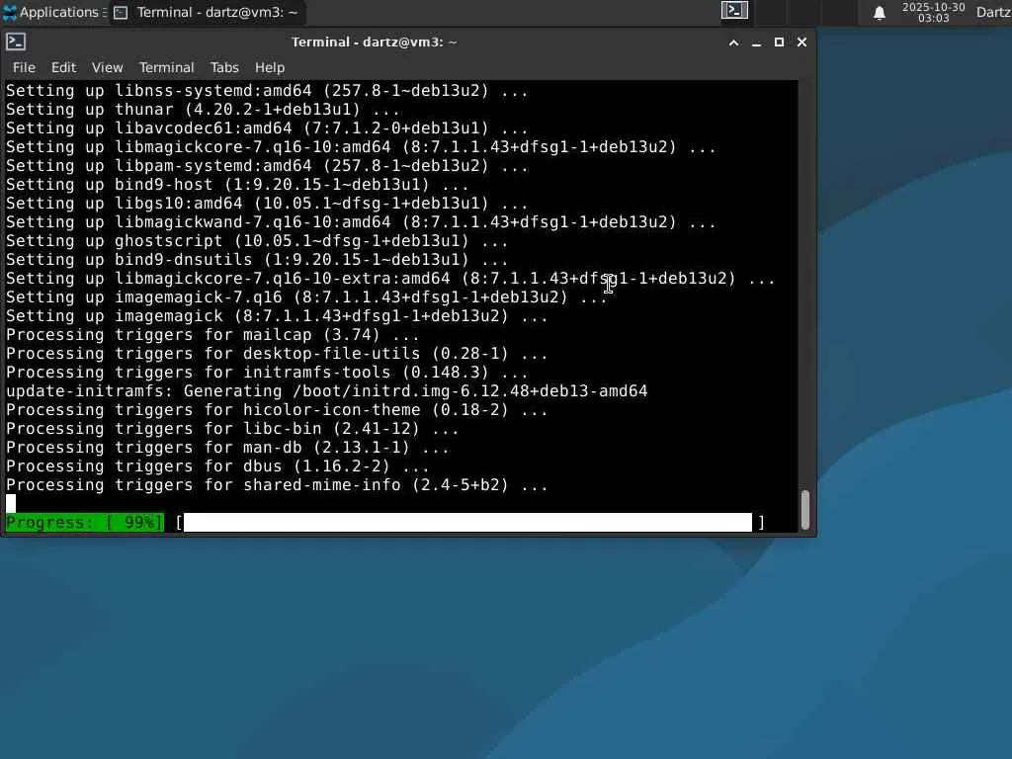This screenshot has width=1012, height=759.
Task: Click the terminal cursor block
Action: coord(11,503)
